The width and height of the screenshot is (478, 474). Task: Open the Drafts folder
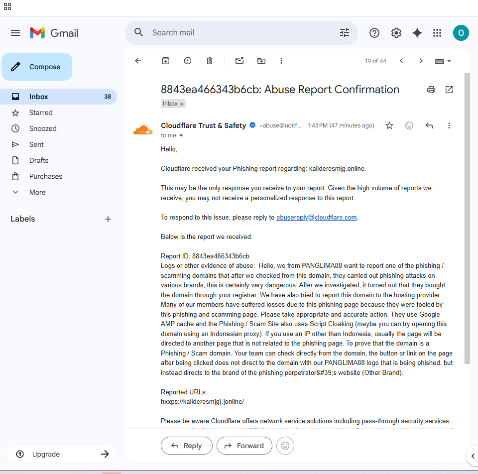tap(58, 160)
